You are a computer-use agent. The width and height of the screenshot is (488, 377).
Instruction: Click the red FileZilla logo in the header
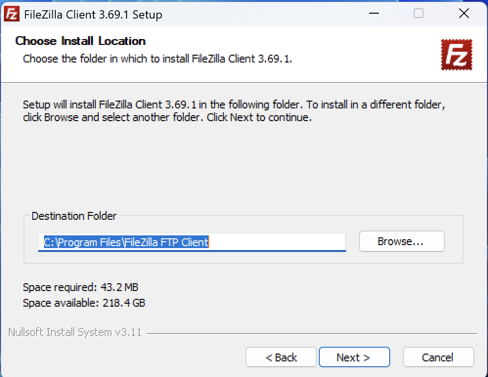[x=457, y=55]
